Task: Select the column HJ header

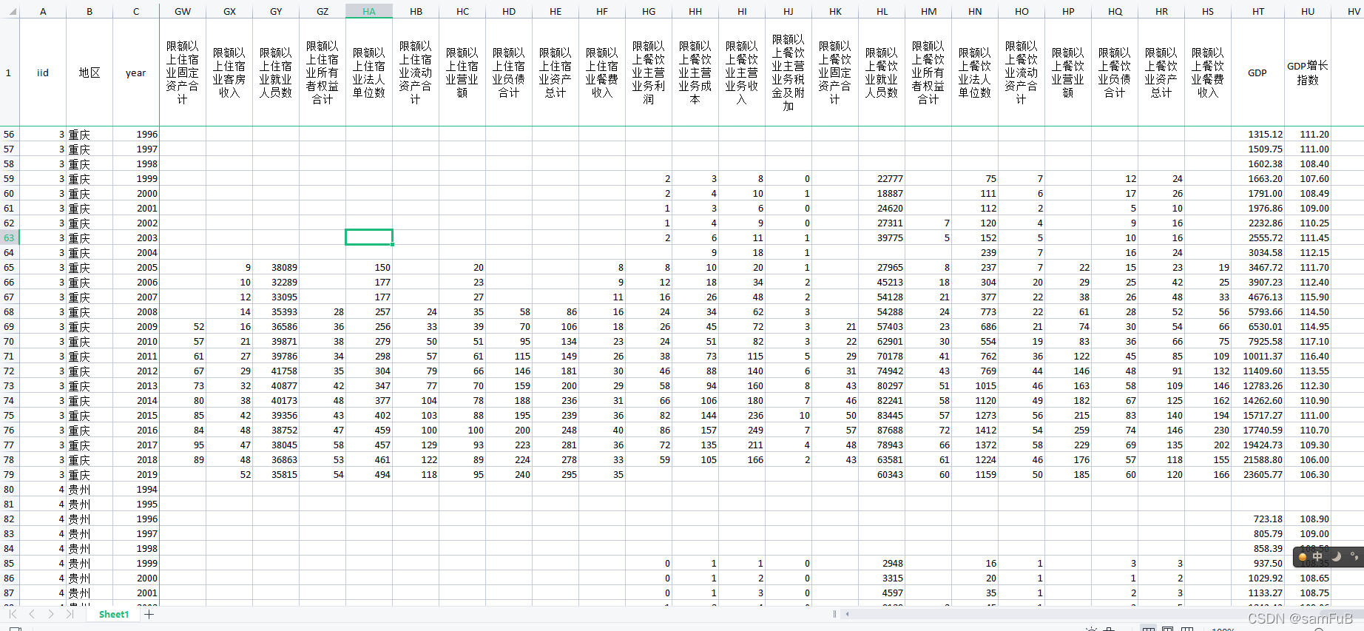Action: click(x=789, y=12)
